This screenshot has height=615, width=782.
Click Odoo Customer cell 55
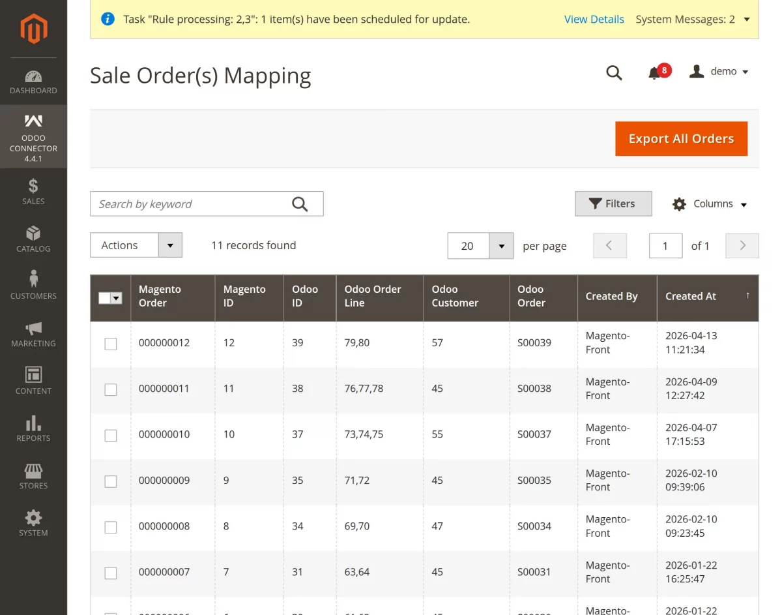tap(437, 434)
